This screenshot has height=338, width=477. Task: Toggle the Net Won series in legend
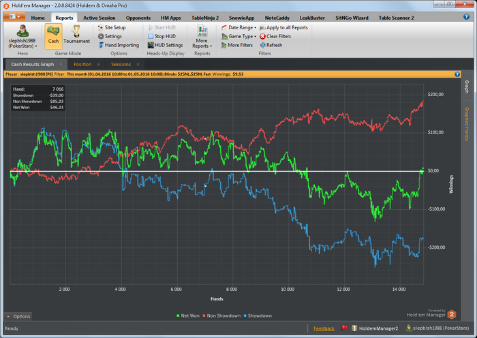coord(188,316)
